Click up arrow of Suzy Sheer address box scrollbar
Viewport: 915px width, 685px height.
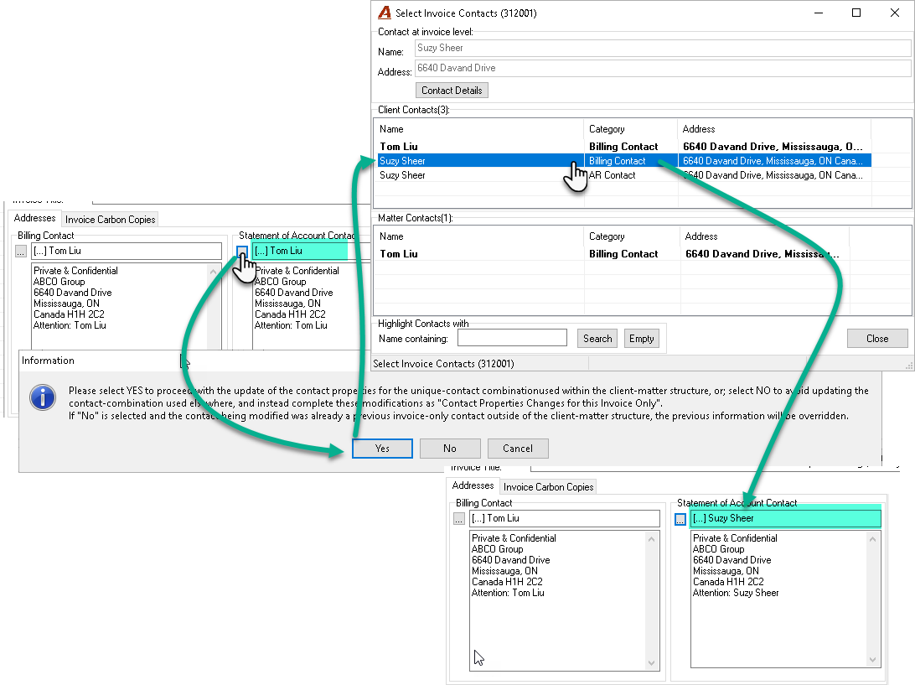(x=872, y=540)
